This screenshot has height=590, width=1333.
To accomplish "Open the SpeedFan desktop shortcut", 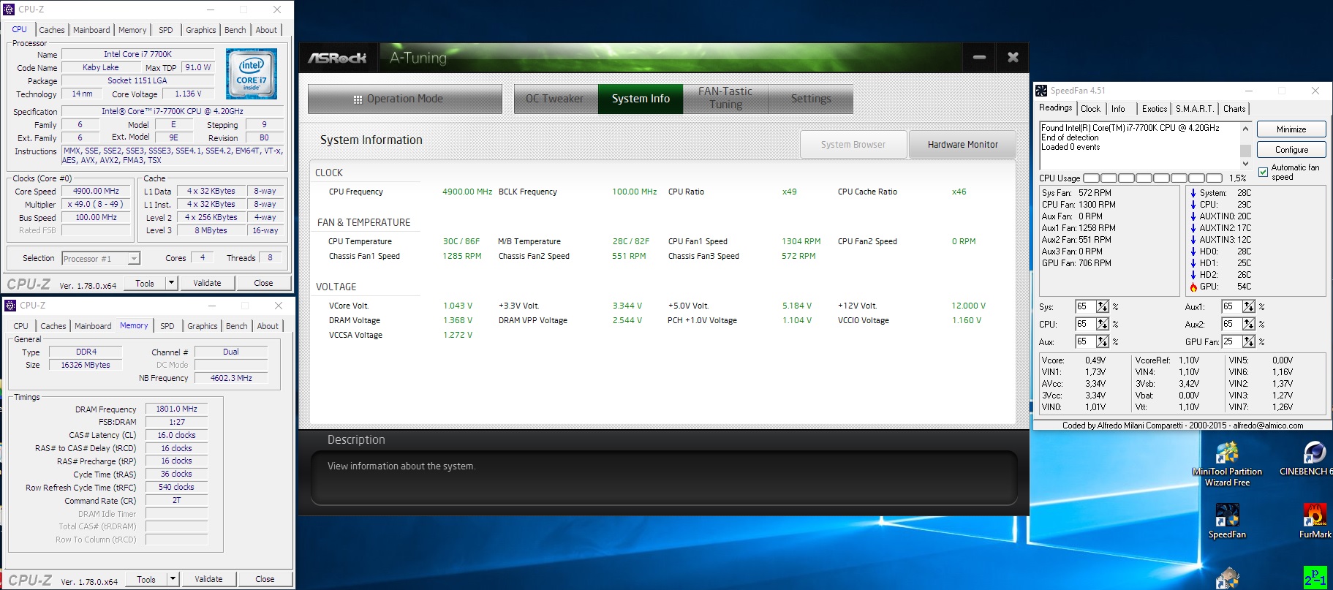I will coord(1227,521).
